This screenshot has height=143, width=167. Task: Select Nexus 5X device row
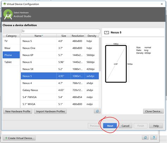point(60,69)
